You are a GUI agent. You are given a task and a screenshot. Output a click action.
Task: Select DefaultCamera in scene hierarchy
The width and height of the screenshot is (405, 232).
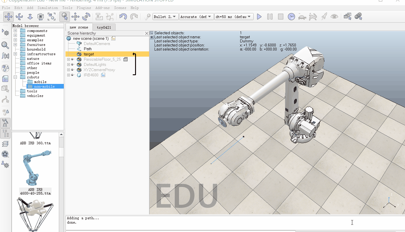(x=97, y=44)
